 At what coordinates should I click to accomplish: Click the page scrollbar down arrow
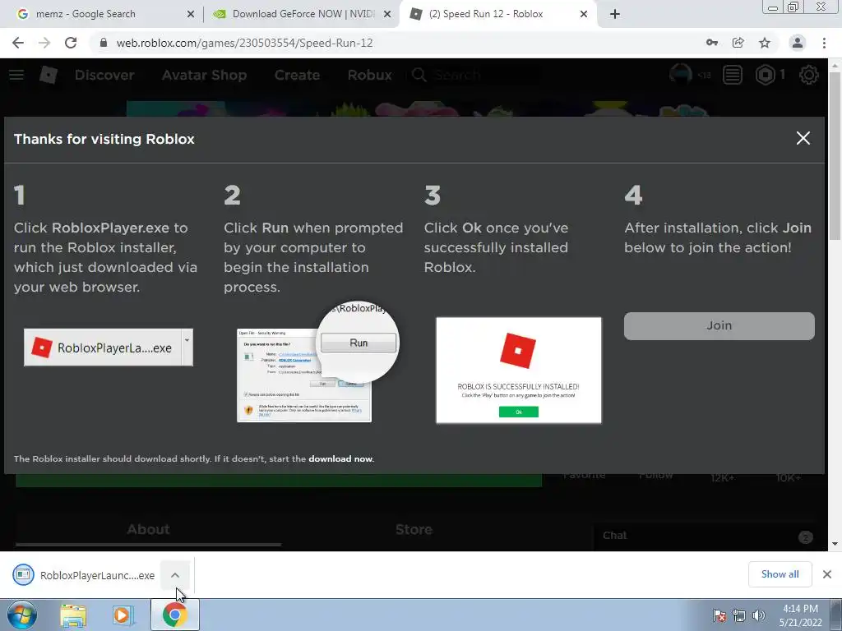pyautogui.click(x=835, y=544)
